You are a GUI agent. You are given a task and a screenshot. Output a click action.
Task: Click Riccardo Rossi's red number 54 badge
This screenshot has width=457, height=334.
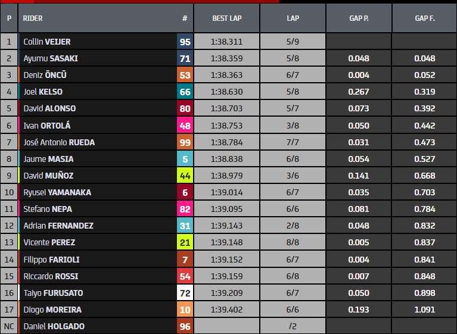[x=185, y=276]
